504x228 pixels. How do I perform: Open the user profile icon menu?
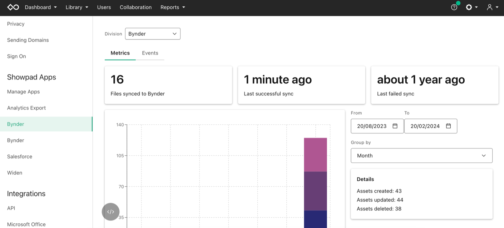coord(492,7)
